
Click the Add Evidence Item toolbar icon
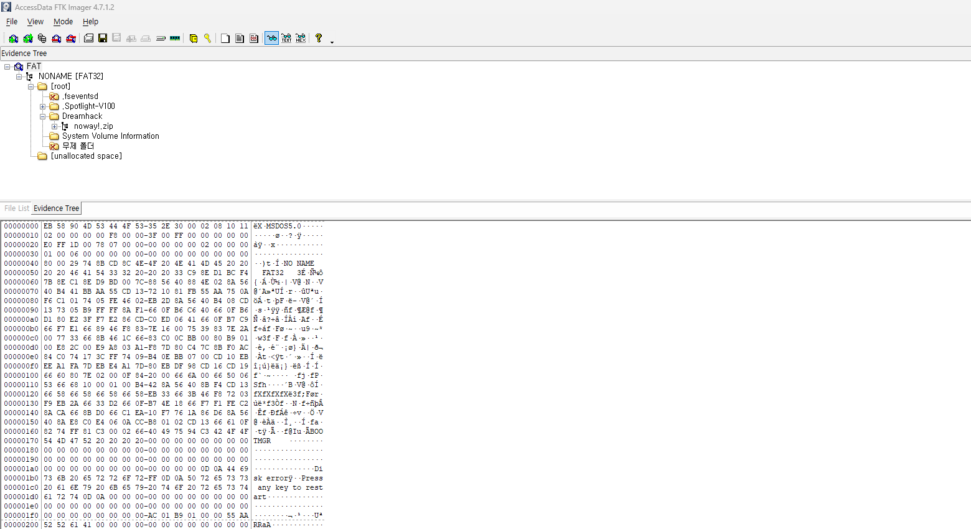(13, 39)
